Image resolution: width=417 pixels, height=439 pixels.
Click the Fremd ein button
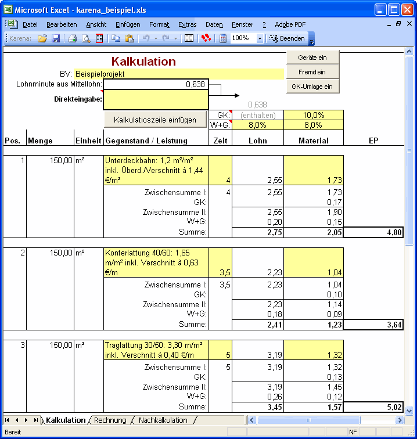click(x=312, y=72)
